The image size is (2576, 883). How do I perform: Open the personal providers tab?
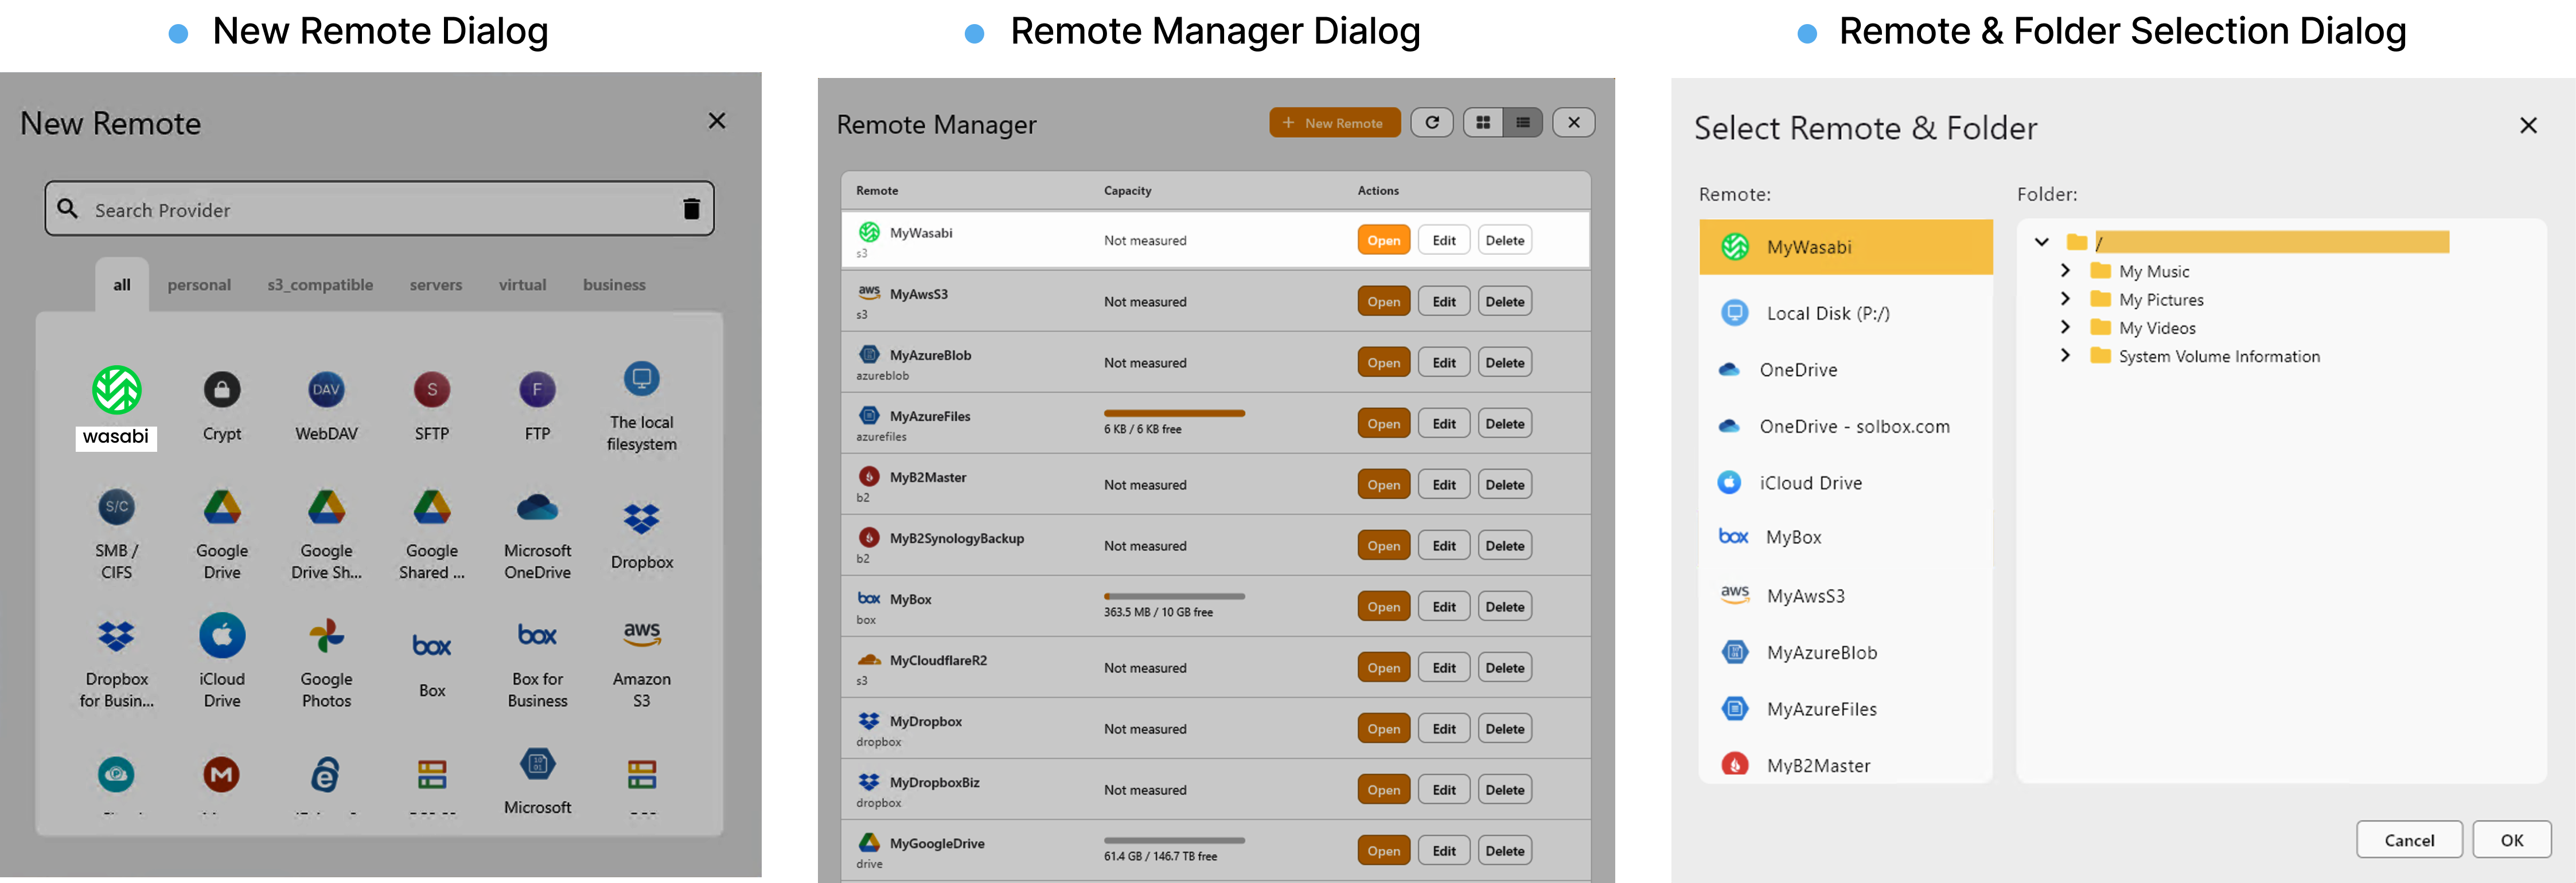[x=199, y=284]
